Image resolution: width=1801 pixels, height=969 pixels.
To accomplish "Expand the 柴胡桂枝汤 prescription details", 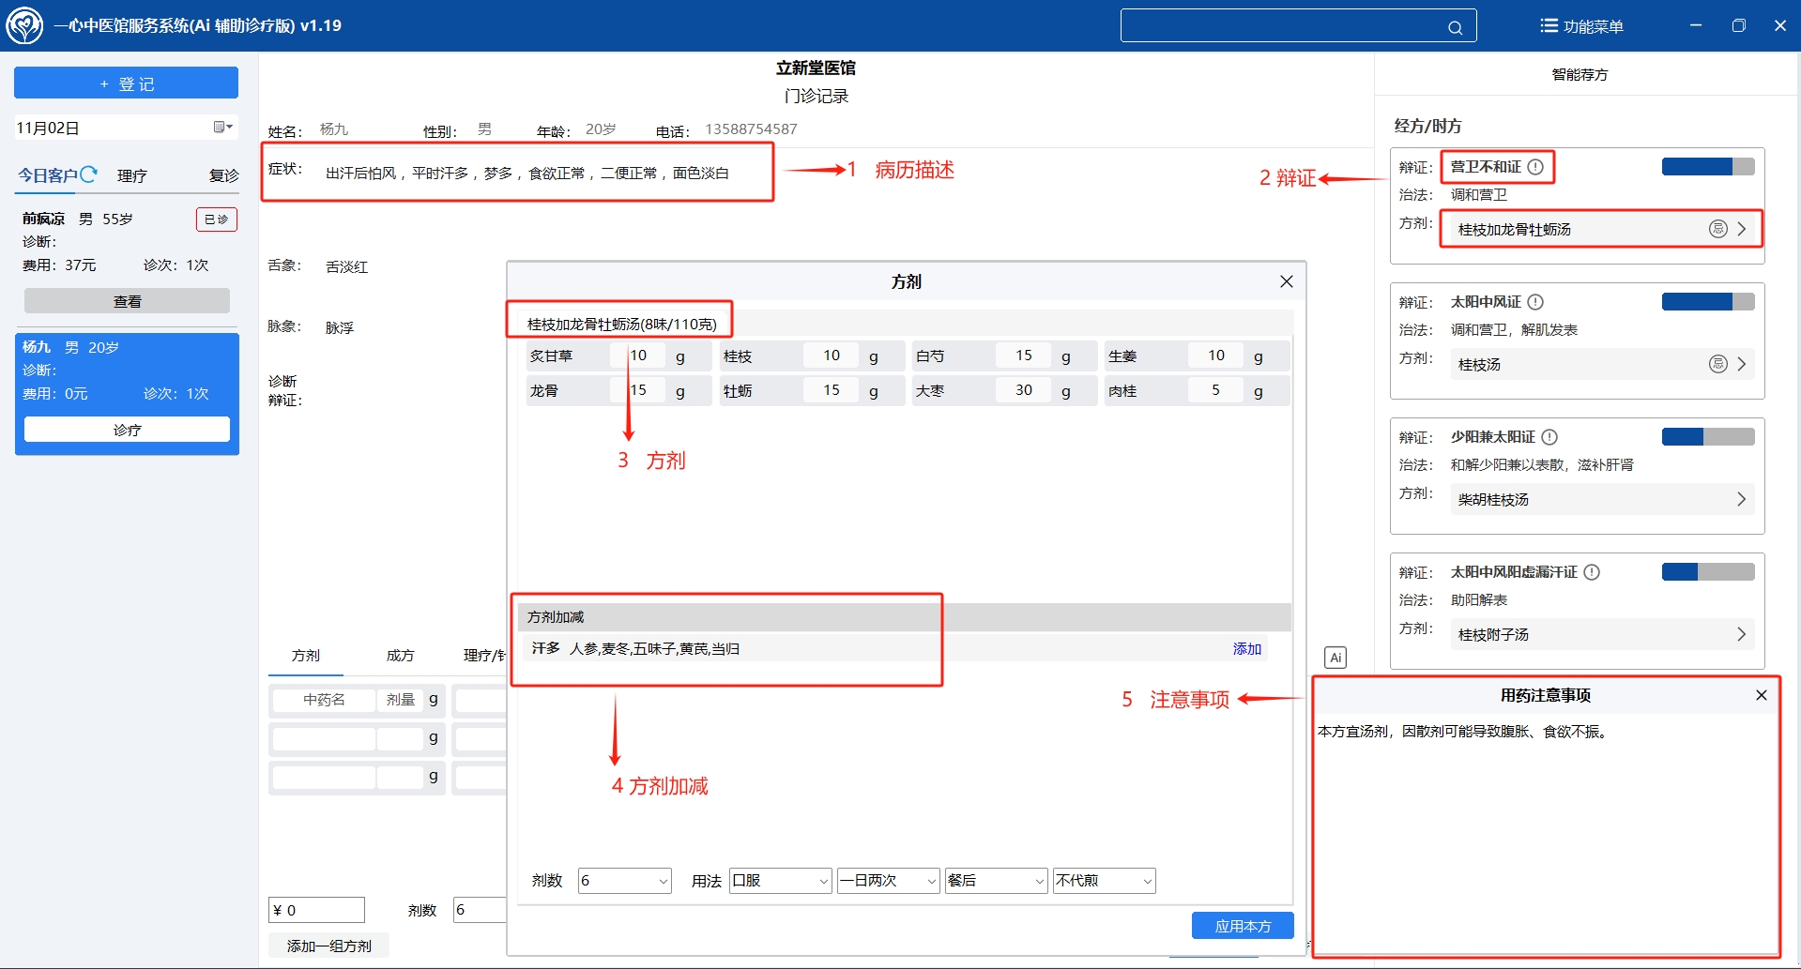I will (1742, 499).
